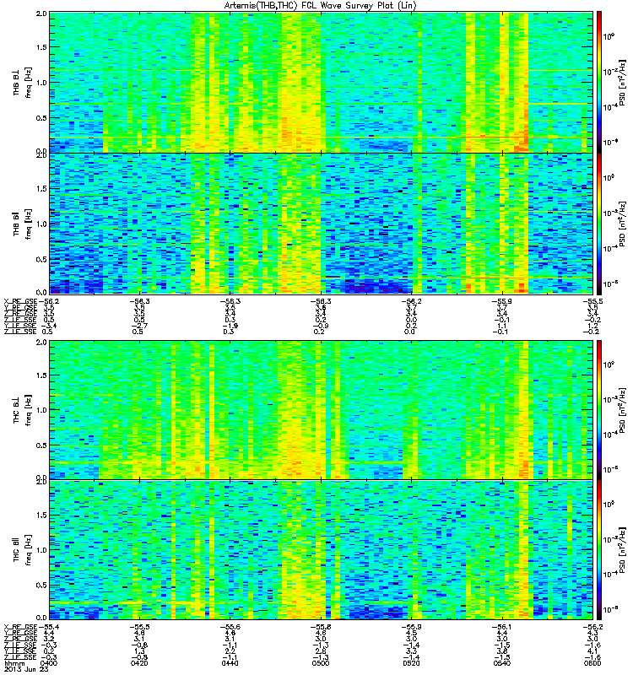Viewport: 633px width, 675px height.
Task: Click the -56.1 X value under the THC panels
Action: coord(502,627)
